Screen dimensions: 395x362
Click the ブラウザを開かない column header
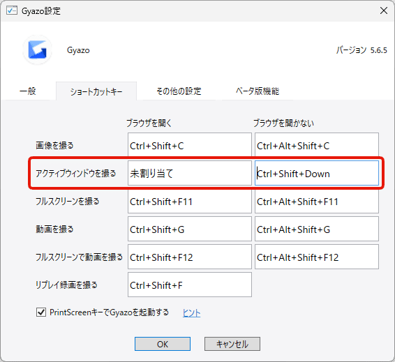tap(283, 123)
